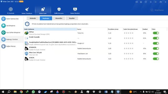Turn off the Pratik Temizlik startup toggle
Viewport: 168px width, 94px height.
tap(156, 38)
